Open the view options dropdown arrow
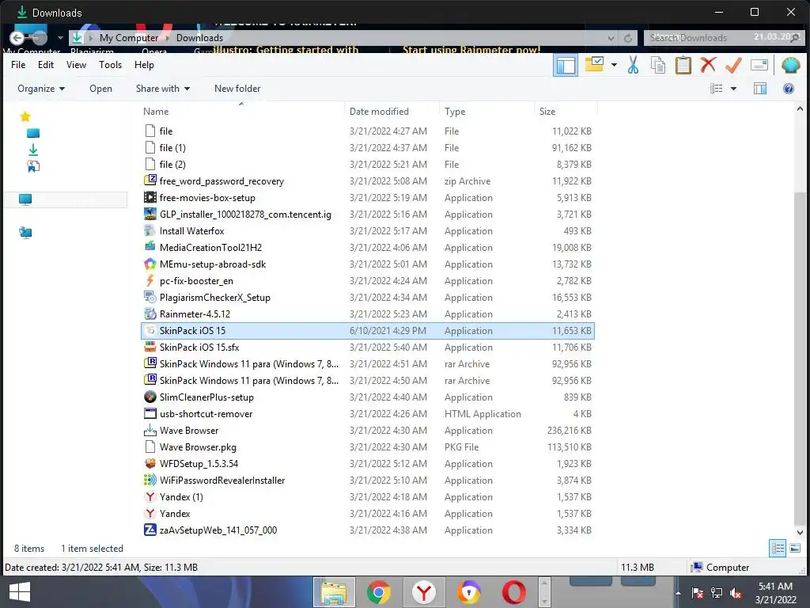810x608 pixels. [x=733, y=89]
